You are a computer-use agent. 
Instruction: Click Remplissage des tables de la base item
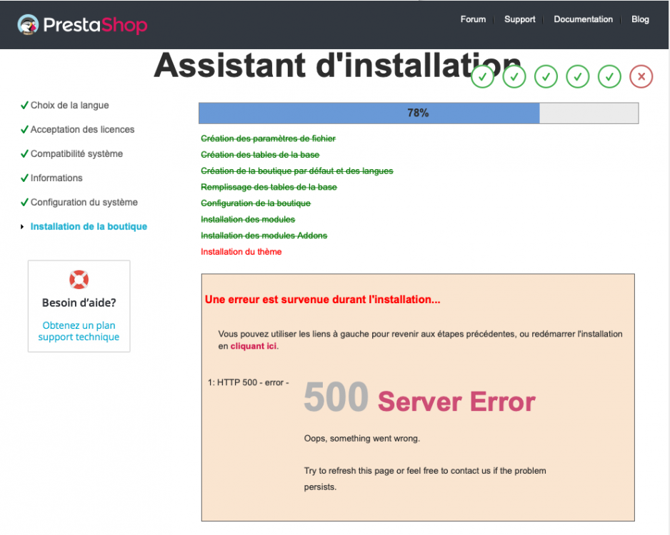click(x=269, y=188)
